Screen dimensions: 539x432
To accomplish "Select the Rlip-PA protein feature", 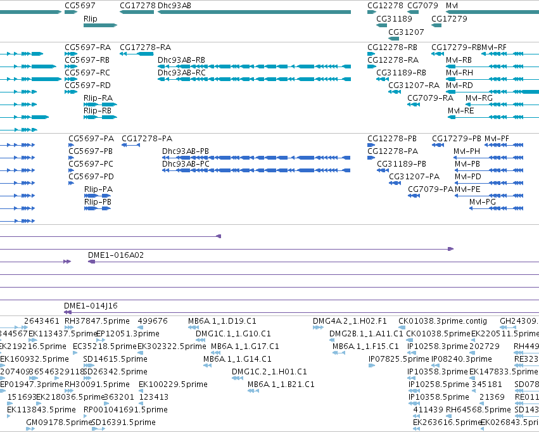I will click(98, 196).
